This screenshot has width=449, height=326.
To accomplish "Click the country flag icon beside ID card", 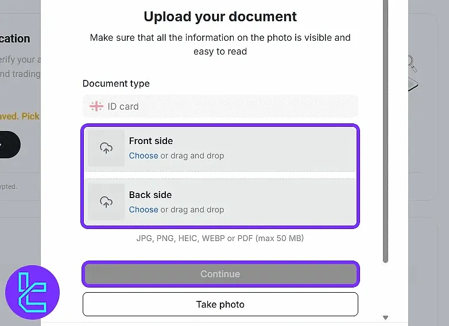I will 96,106.
